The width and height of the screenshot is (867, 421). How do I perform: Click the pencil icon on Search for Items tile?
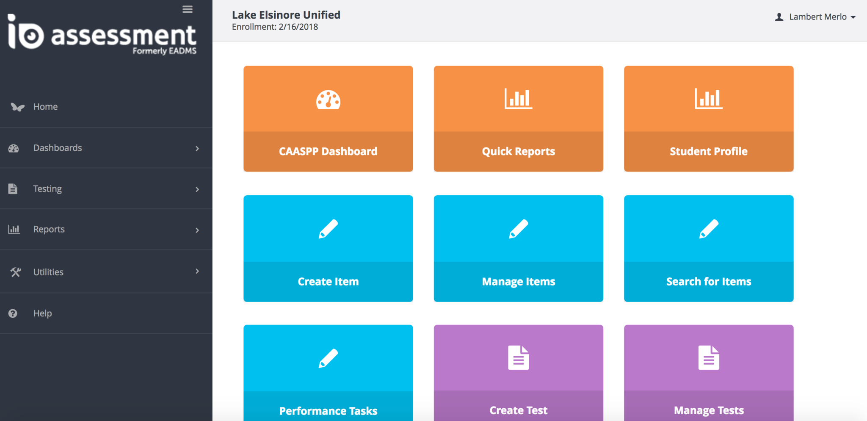coord(708,229)
